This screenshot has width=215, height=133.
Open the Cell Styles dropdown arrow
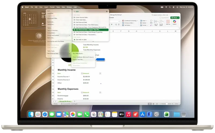tap(131, 25)
